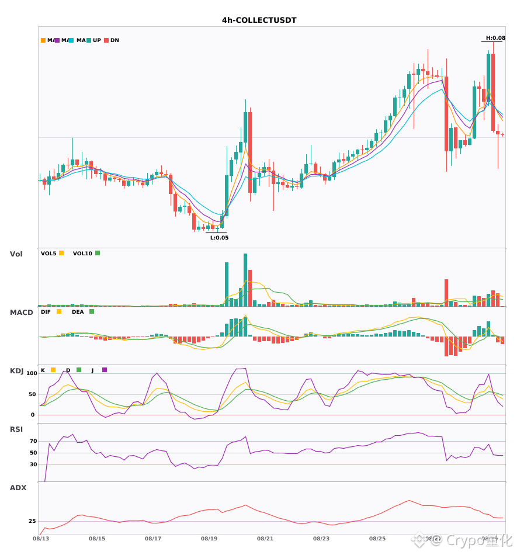Click the yellow DIF legend swatch
The height and width of the screenshot is (555, 517).
point(59,311)
